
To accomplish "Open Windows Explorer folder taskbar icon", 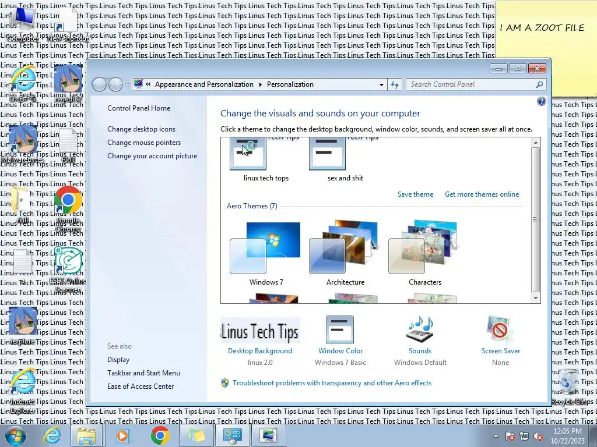I will point(86,435).
